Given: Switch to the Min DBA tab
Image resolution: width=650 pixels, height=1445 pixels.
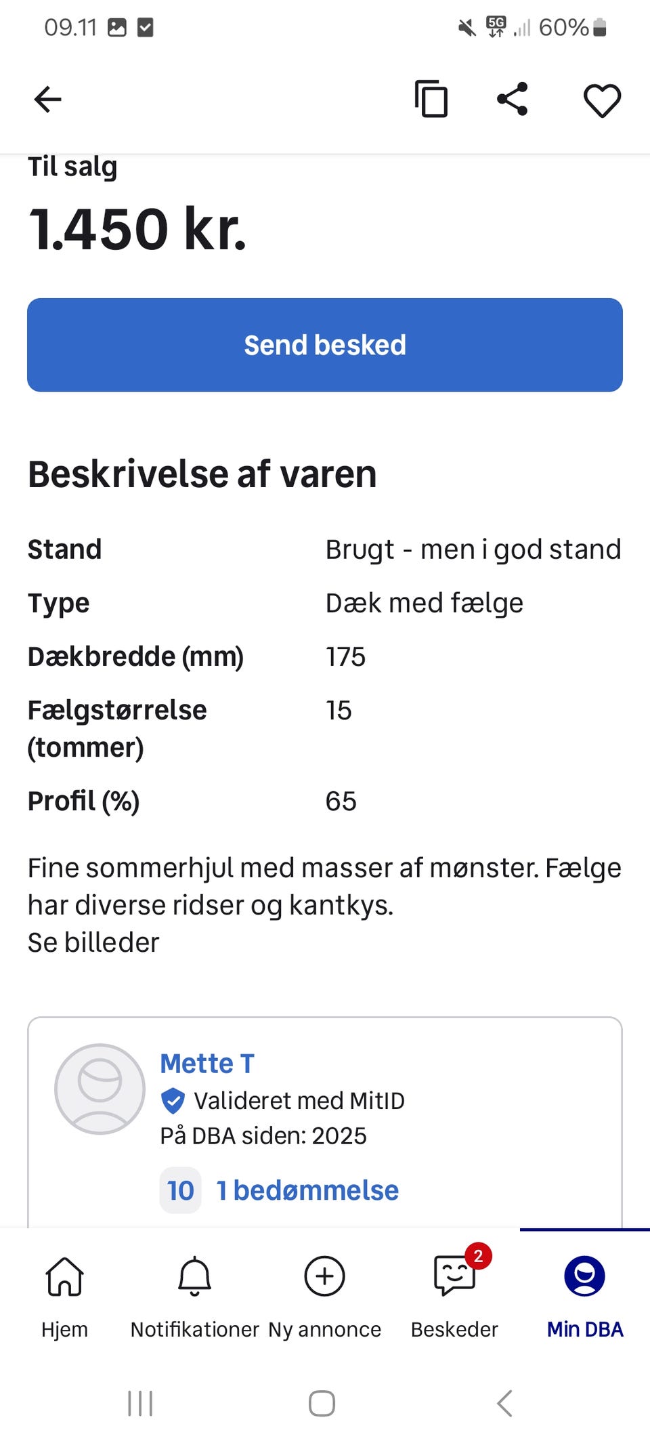Looking at the screenshot, I should coord(584,1291).
